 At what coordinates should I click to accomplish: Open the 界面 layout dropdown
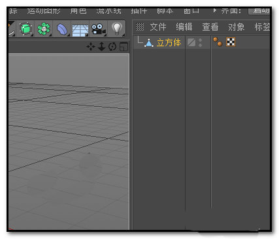click(259, 10)
